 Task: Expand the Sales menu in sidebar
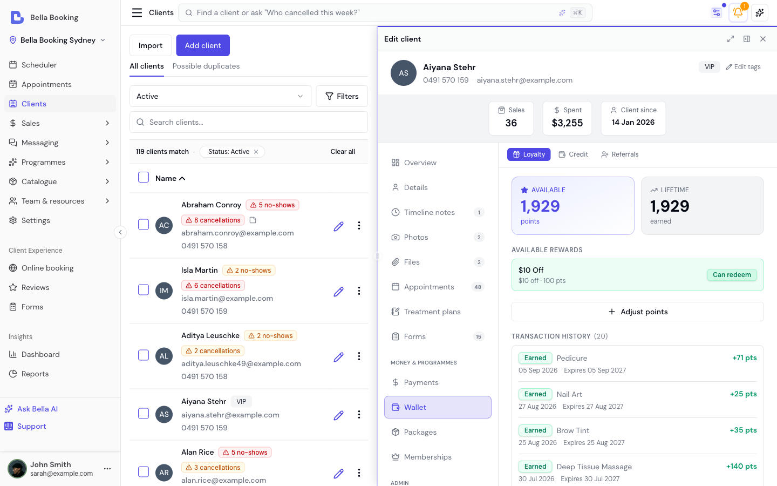pyautogui.click(x=60, y=123)
